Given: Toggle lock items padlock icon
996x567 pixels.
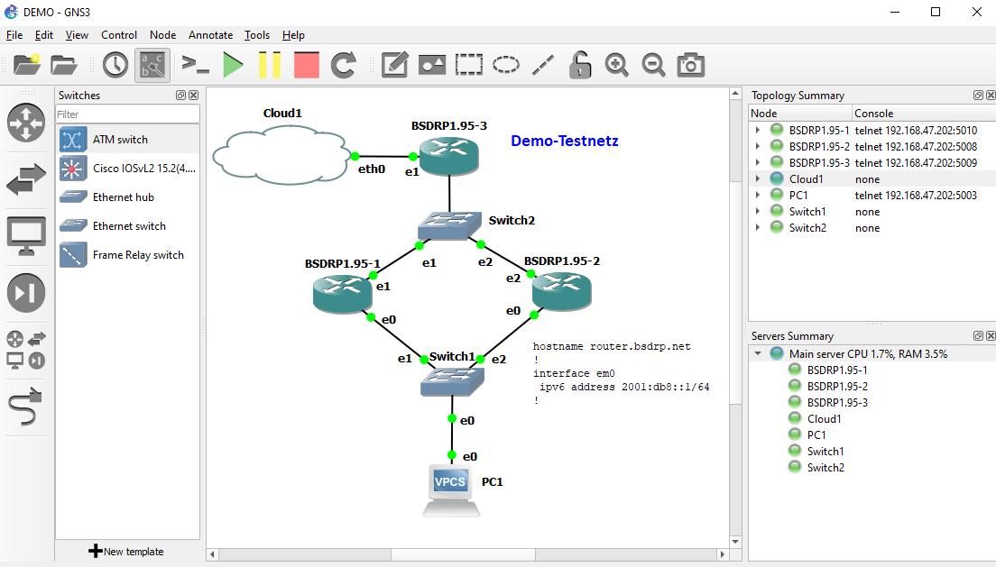Looking at the screenshot, I should [580, 65].
